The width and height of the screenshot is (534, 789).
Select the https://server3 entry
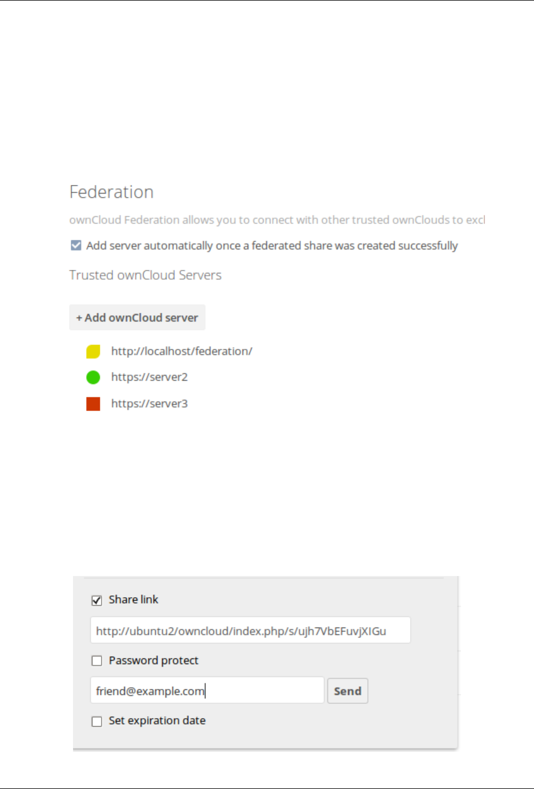coord(149,404)
